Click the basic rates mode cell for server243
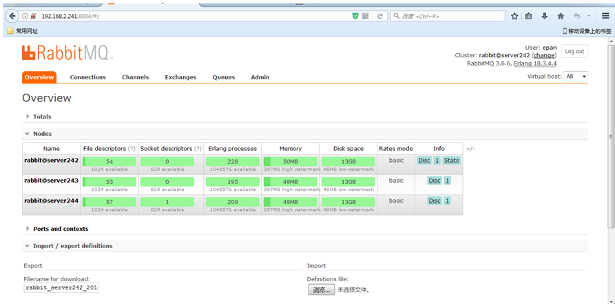Image resolution: width=615 pixels, height=304 pixels. click(396, 181)
